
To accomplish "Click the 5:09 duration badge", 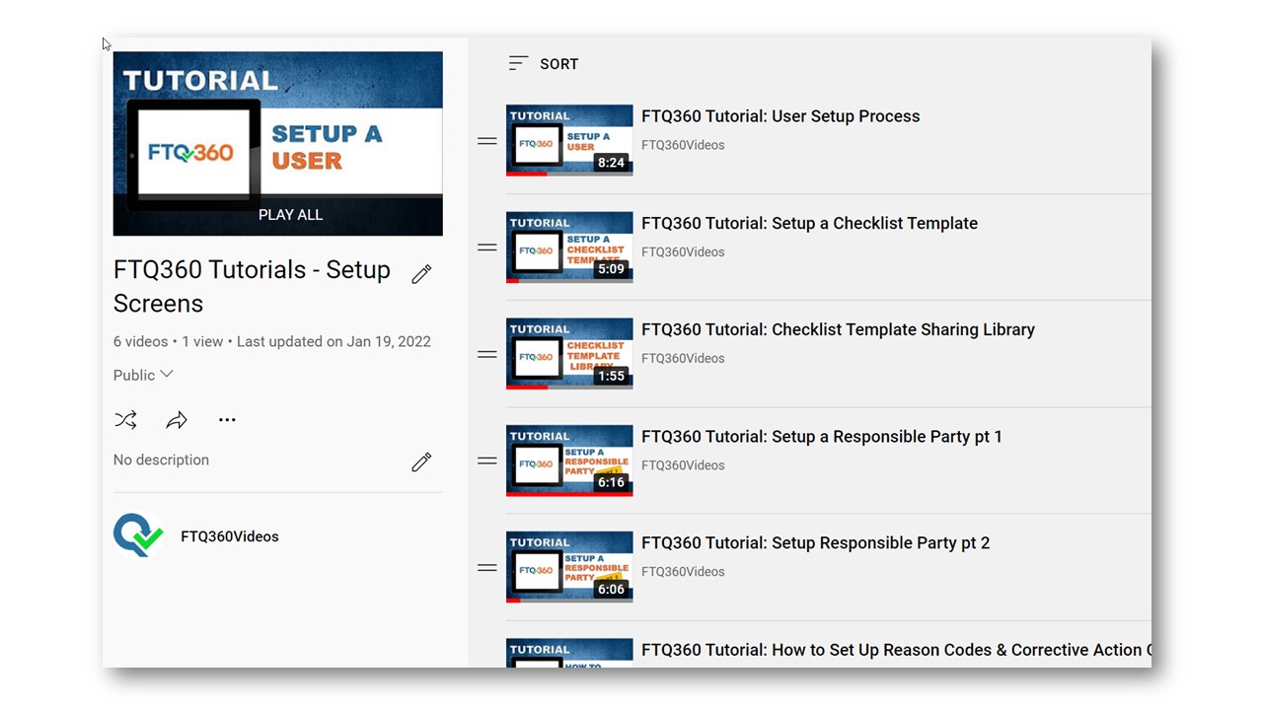I will point(611,269).
